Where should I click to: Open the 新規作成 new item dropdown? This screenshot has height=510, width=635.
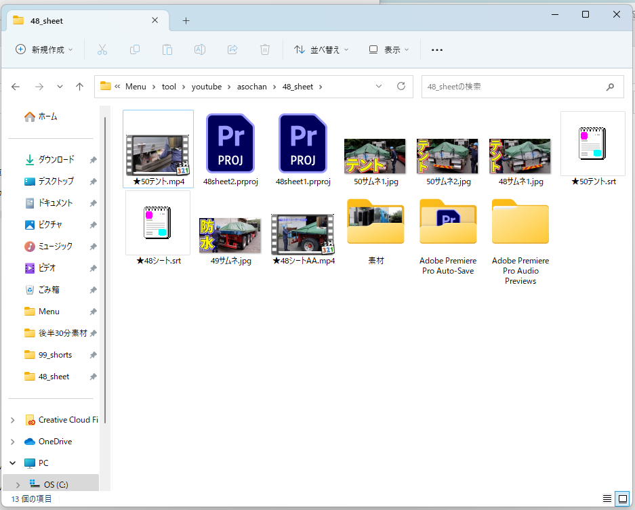(x=44, y=50)
